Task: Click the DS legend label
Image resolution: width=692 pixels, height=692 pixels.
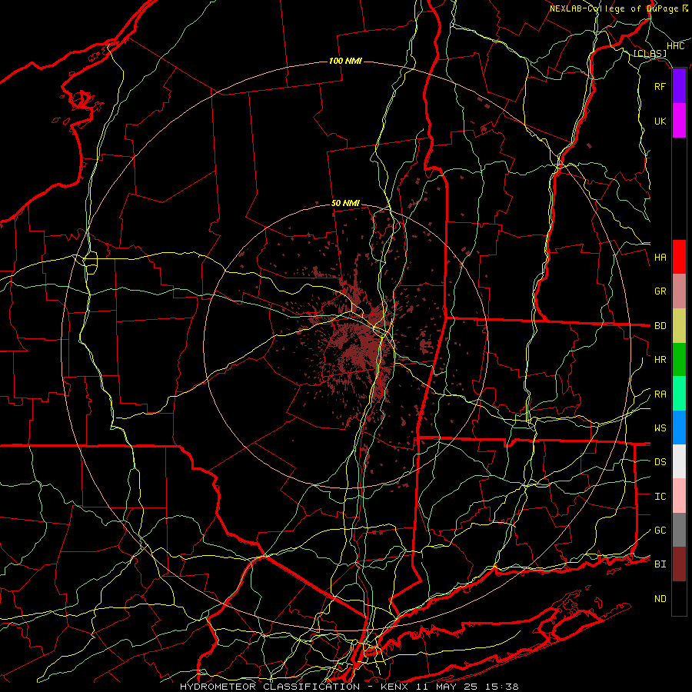Action: coord(660,462)
